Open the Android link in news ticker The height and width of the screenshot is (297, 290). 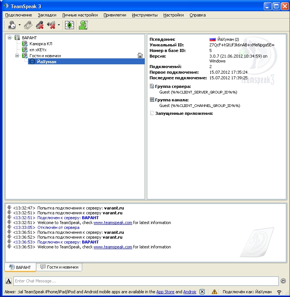coord(190,292)
